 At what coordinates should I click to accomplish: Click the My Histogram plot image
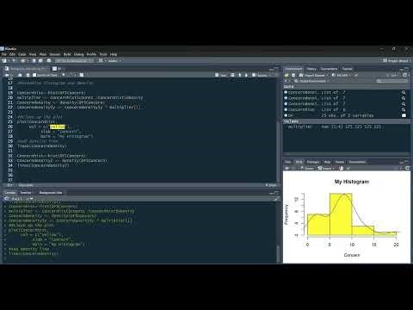[x=347, y=217]
